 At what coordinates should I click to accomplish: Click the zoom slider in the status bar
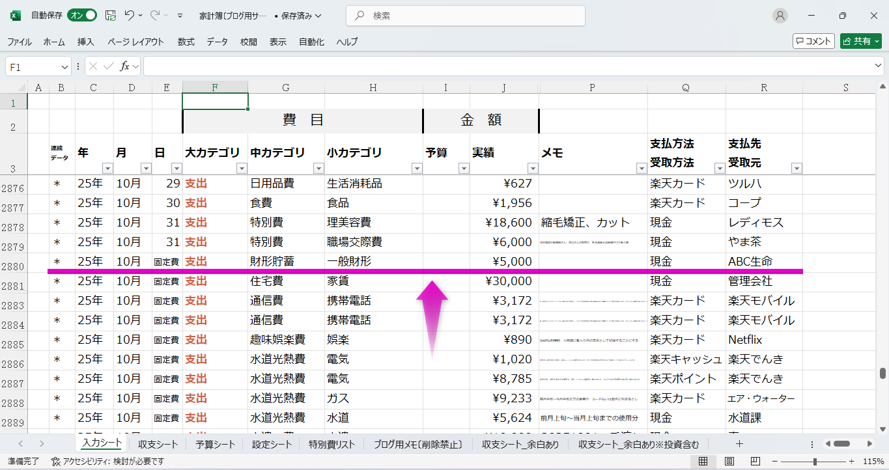[x=814, y=461]
